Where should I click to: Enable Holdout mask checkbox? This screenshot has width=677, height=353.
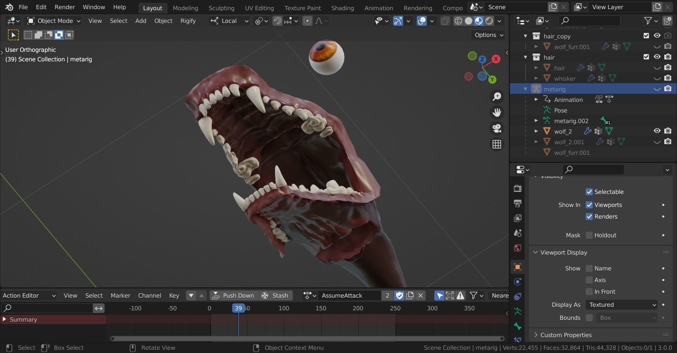tap(589, 235)
